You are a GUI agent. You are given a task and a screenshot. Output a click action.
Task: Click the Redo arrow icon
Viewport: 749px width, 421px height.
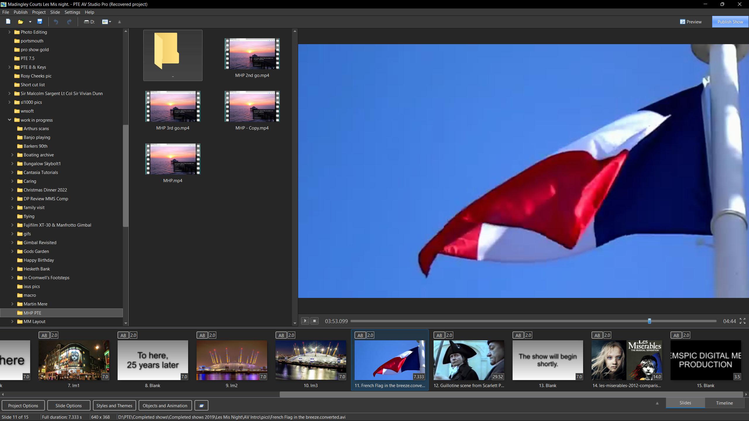pyautogui.click(x=69, y=22)
